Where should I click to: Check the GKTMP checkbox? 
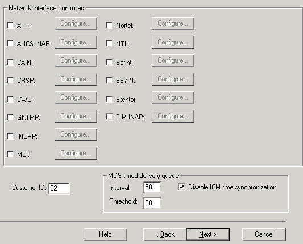[x=10, y=117]
